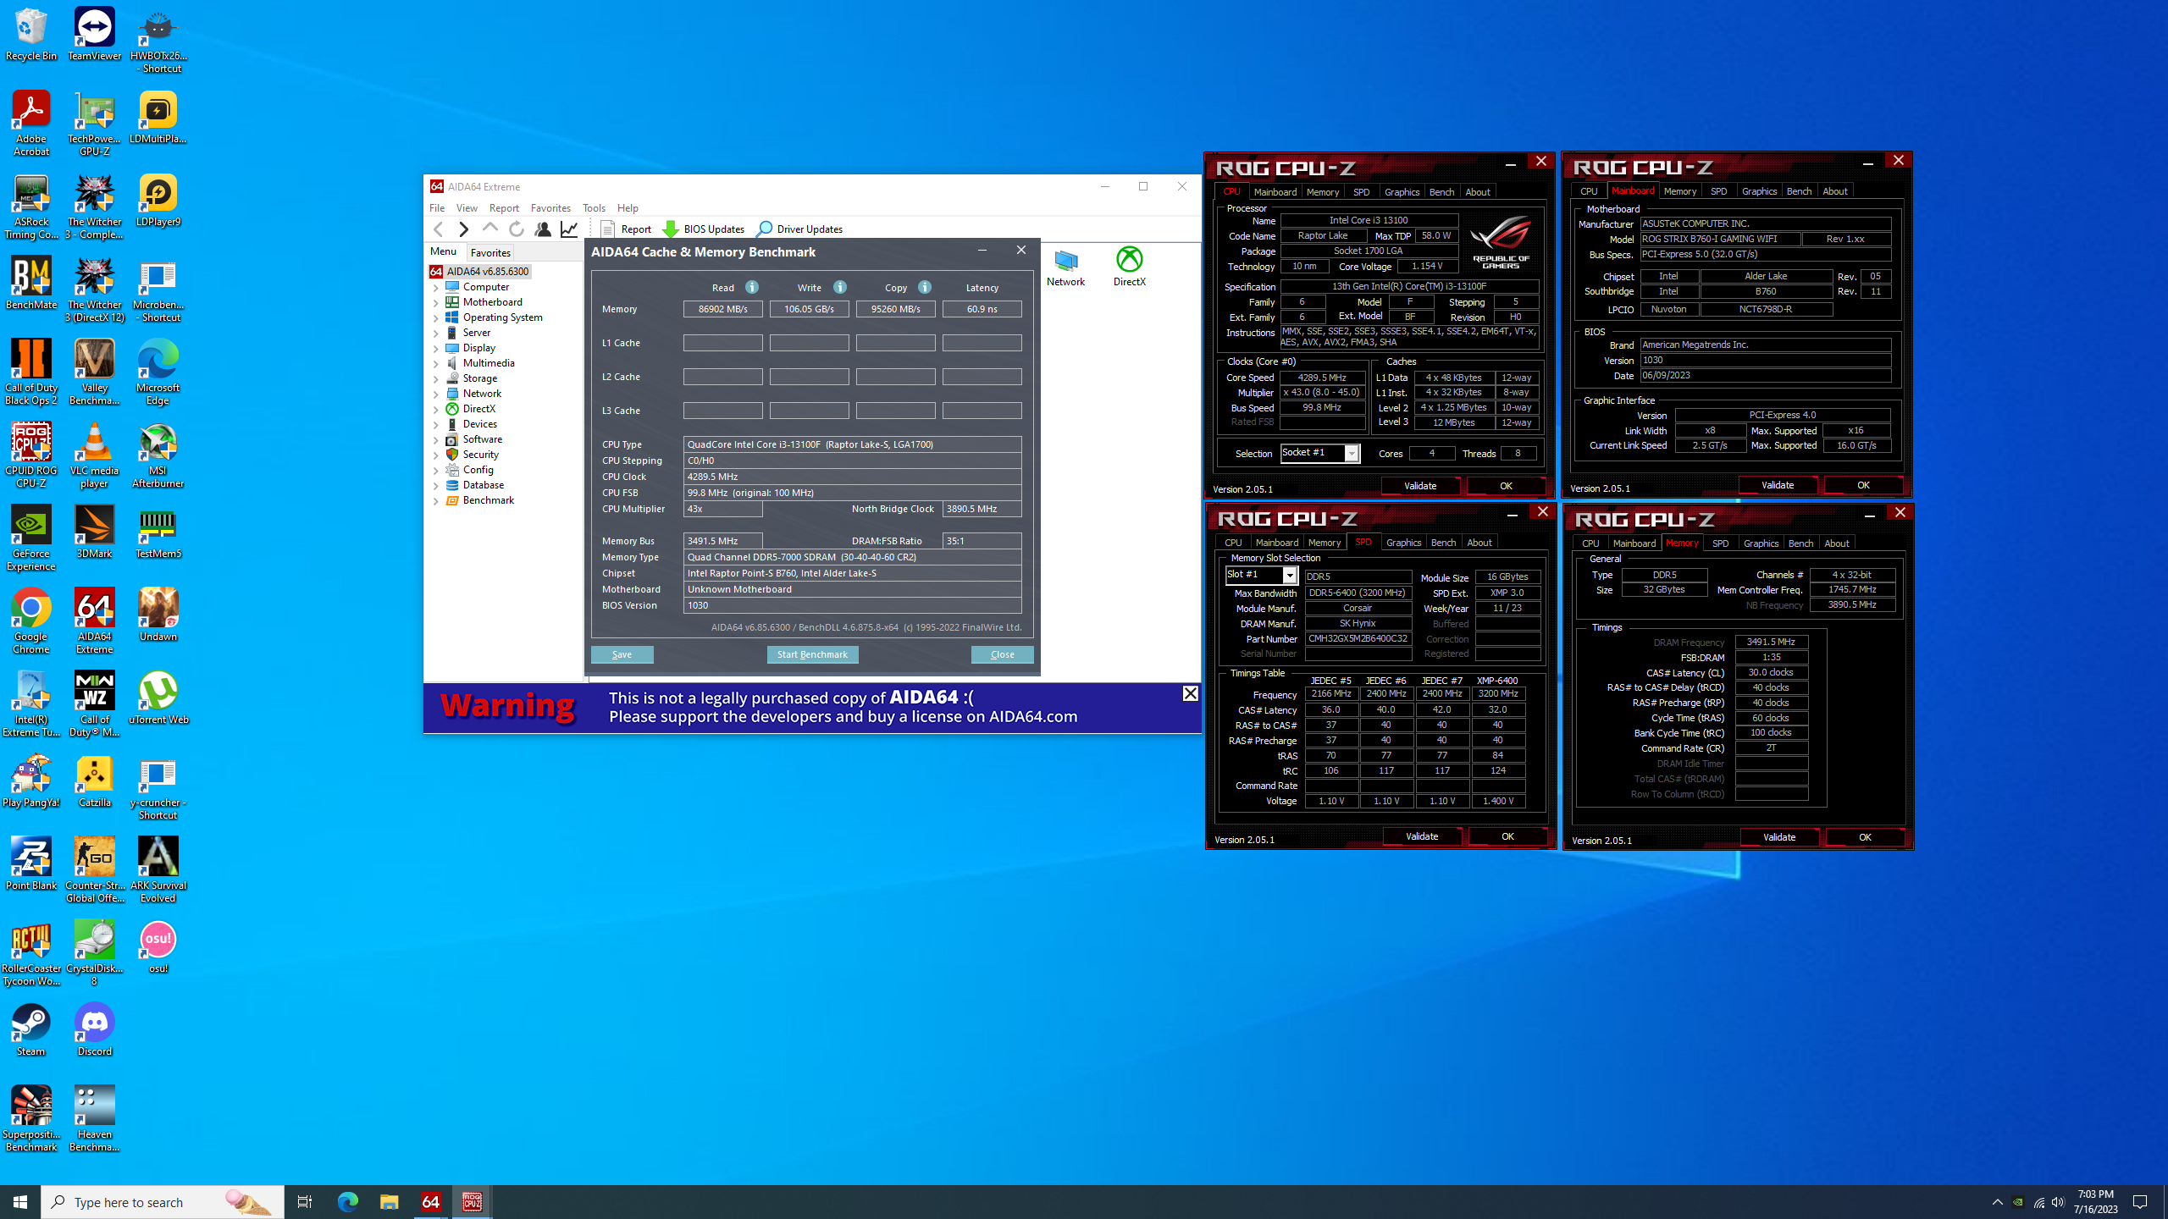
Task: Open CrystalDiskMark desktop icon
Action: tap(94, 953)
